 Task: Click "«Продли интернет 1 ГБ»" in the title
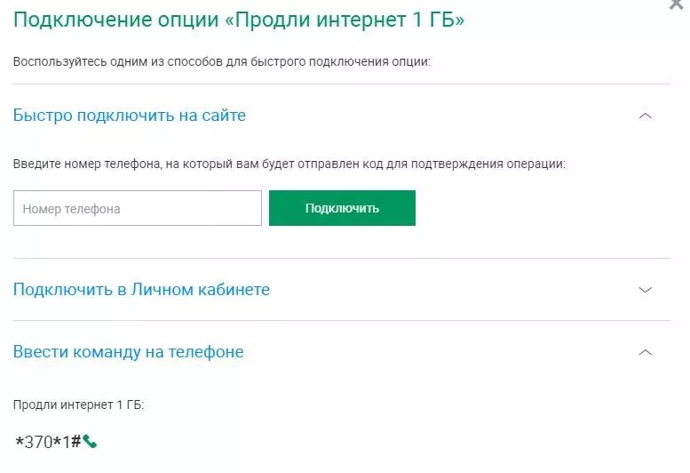[345, 20]
